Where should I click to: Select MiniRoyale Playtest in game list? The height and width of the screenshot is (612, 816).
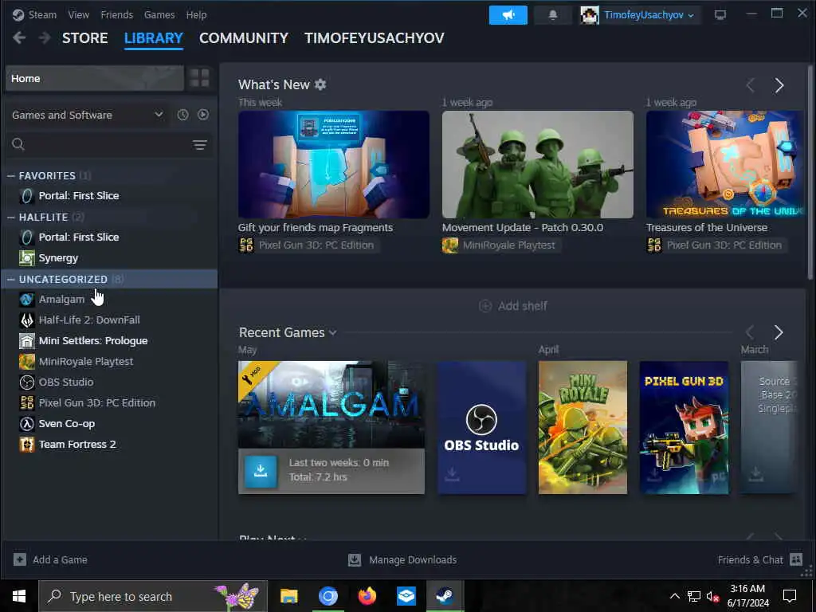pyautogui.click(x=86, y=361)
